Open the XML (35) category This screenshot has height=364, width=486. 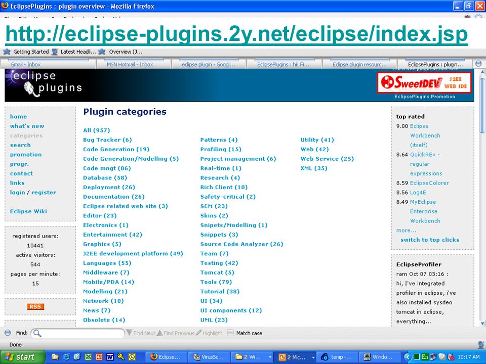pyautogui.click(x=314, y=168)
